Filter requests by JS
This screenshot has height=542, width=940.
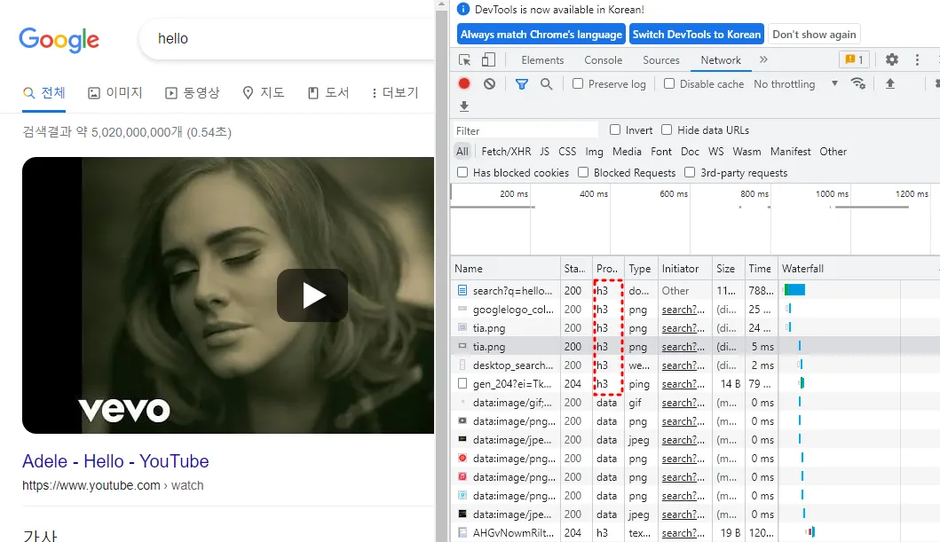(544, 152)
